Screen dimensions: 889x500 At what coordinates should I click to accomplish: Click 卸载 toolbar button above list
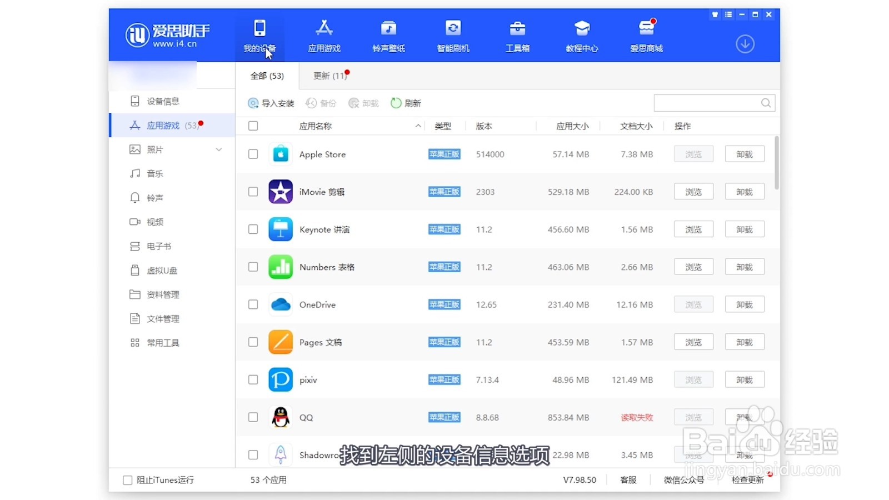pyautogui.click(x=363, y=103)
